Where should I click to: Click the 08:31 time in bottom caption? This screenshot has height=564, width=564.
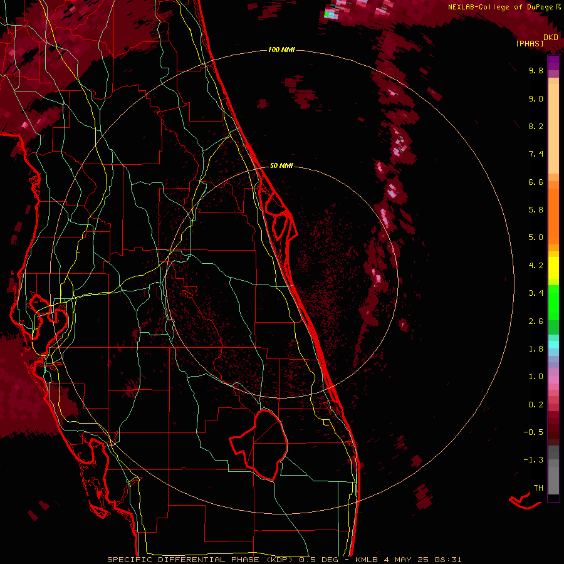(448, 560)
